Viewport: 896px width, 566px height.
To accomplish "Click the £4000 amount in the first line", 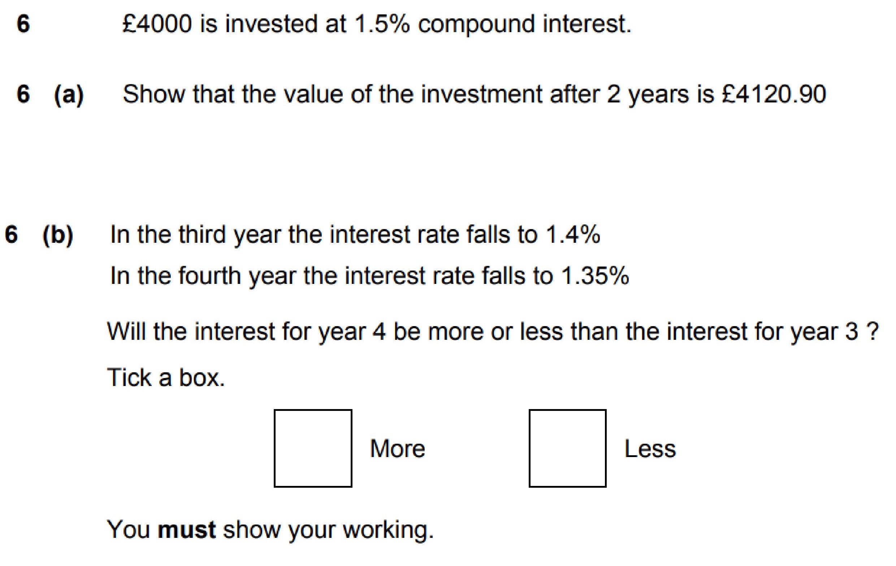I will (157, 24).
